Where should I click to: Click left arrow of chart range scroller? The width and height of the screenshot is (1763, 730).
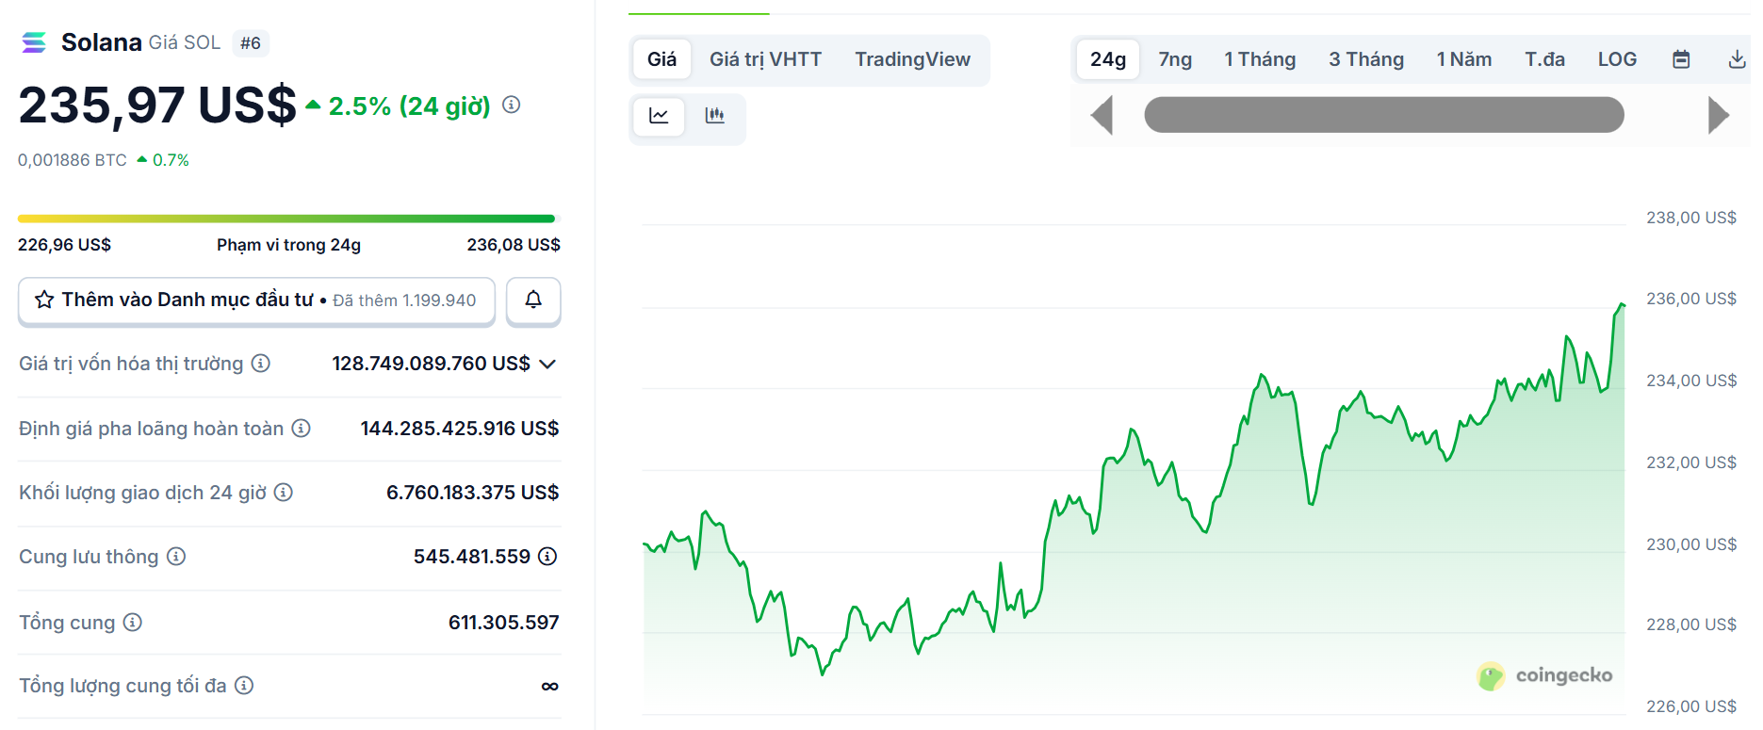click(x=1102, y=116)
